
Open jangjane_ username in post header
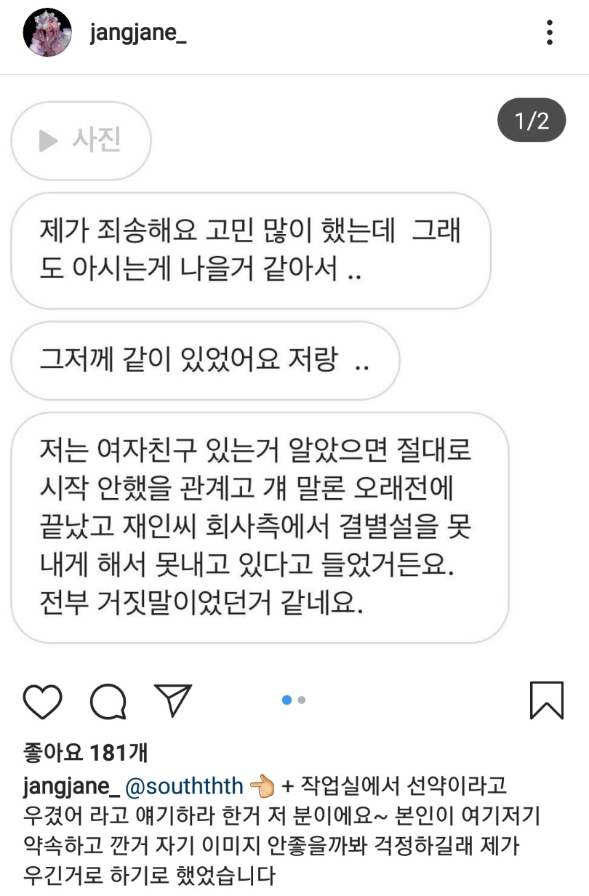point(138,33)
